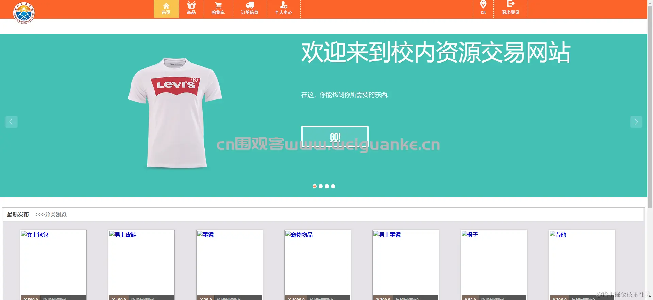Click the Levi's t-shirt banner image
This screenshot has width=653, height=300.
(175, 113)
